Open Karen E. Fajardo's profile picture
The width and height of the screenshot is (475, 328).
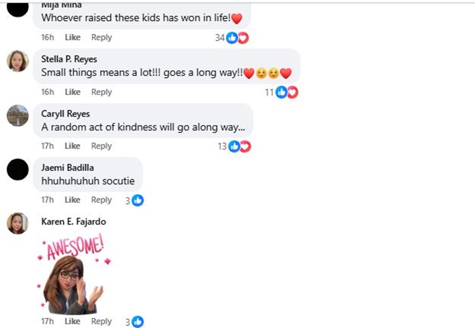[x=18, y=223]
